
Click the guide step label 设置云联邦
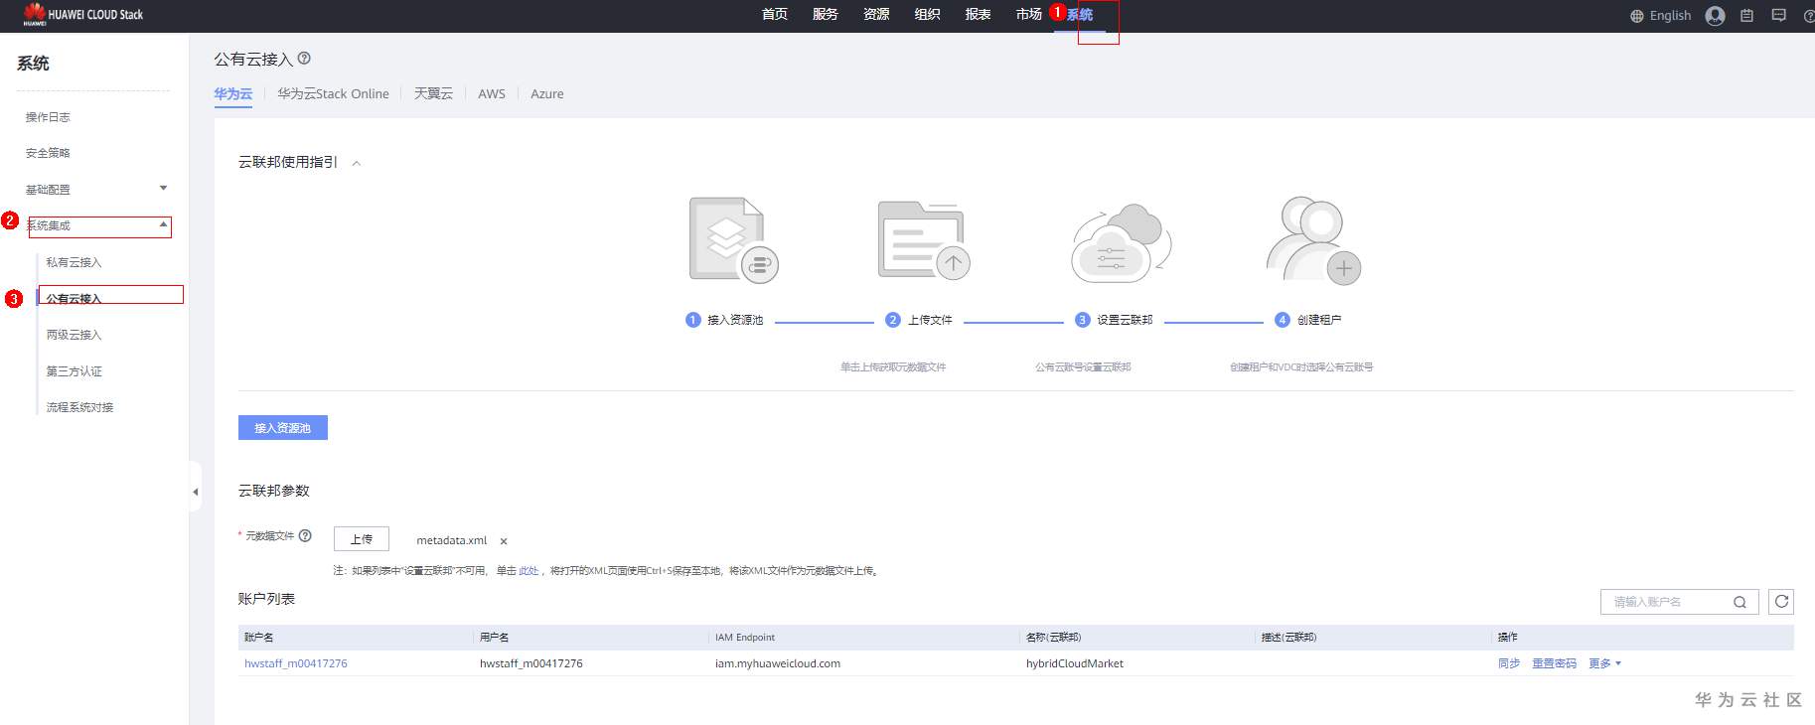[x=1125, y=320]
